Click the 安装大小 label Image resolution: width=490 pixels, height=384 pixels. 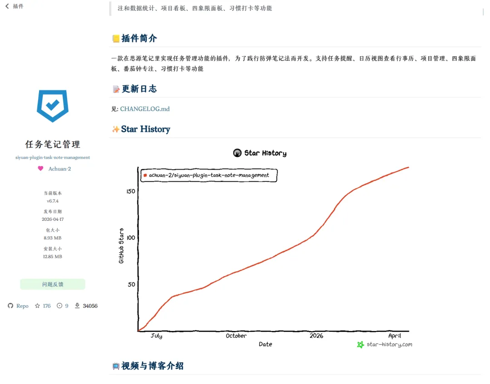pos(53,249)
